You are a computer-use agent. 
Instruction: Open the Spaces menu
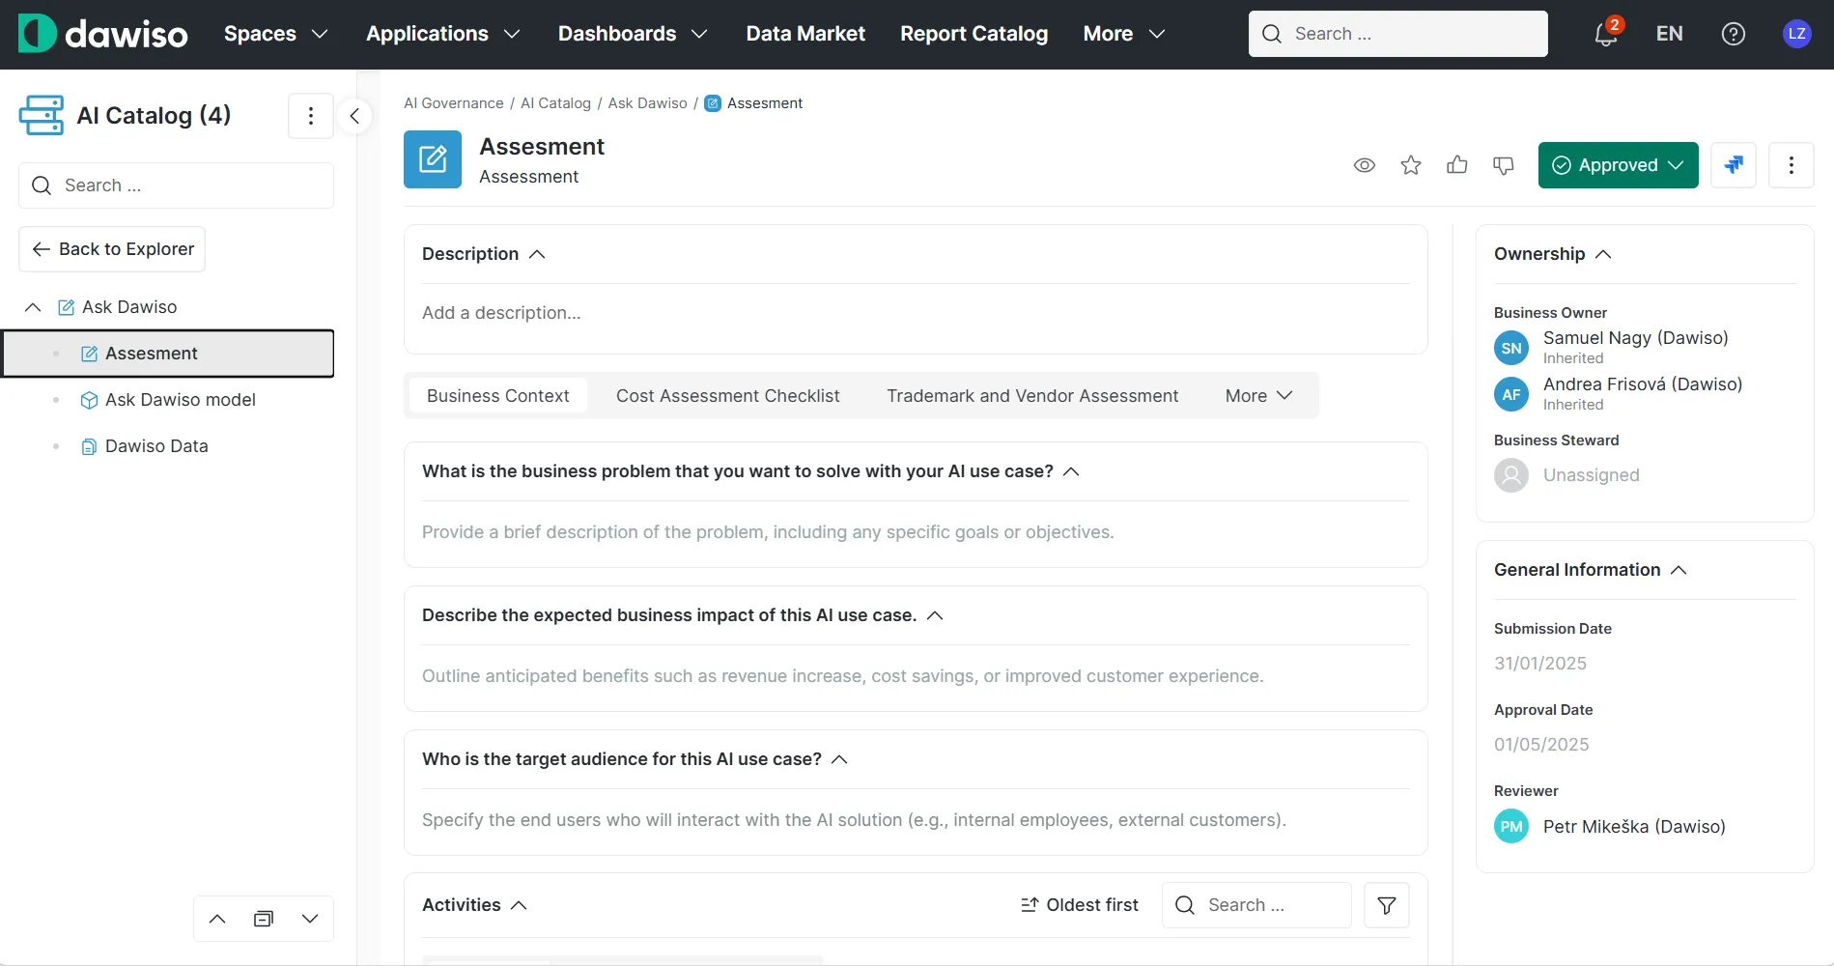click(276, 34)
